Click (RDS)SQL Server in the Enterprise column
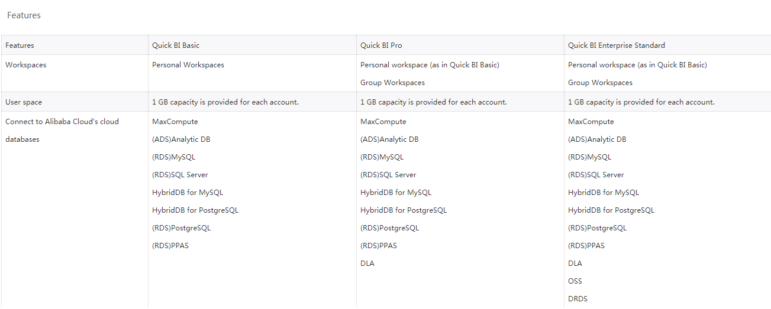771x309 pixels. [x=596, y=175]
